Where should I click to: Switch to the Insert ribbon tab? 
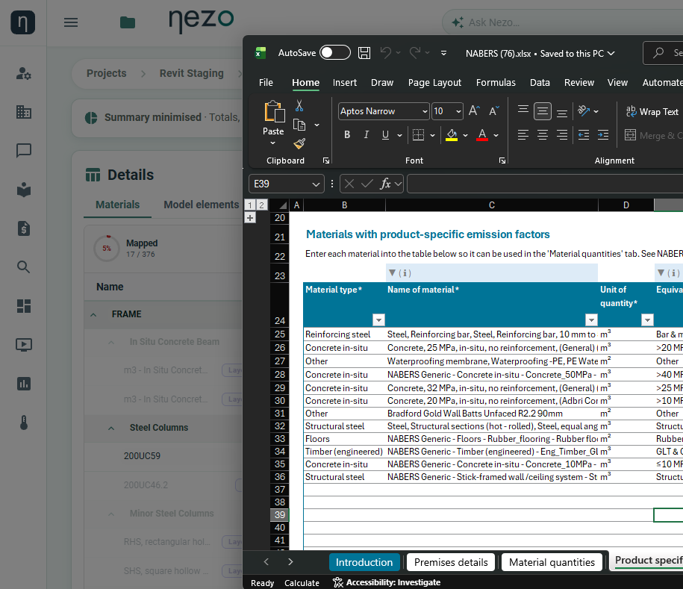(x=345, y=82)
